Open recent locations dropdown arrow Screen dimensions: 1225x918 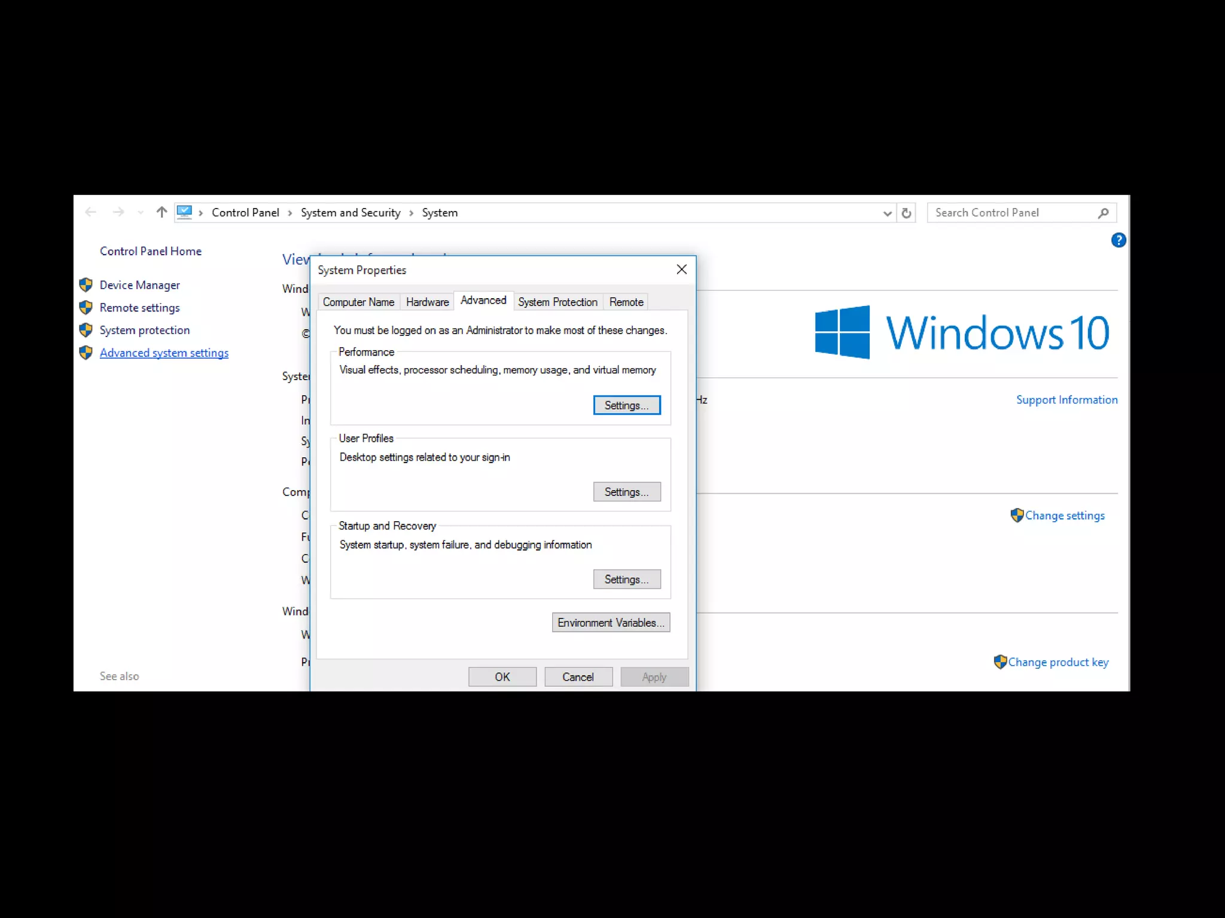pyautogui.click(x=141, y=213)
